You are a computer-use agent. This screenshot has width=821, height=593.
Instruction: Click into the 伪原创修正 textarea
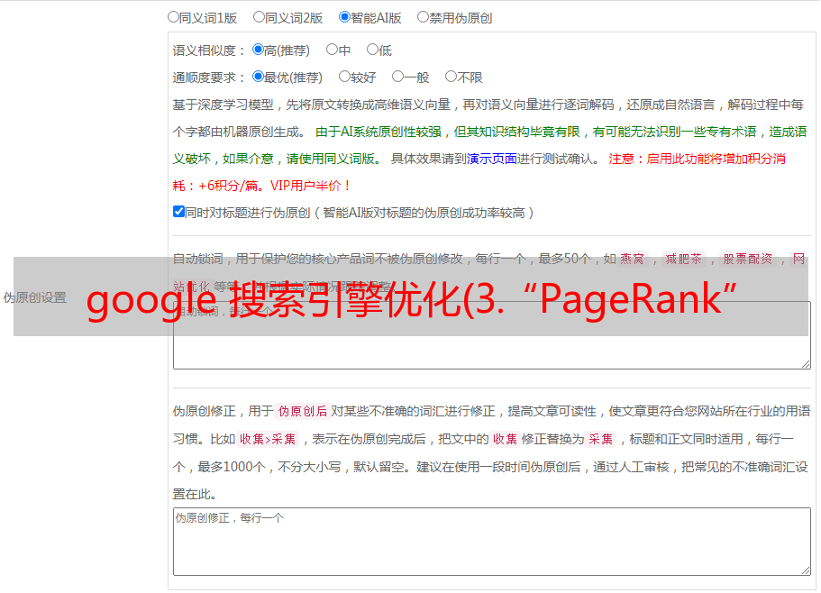pos(492,542)
